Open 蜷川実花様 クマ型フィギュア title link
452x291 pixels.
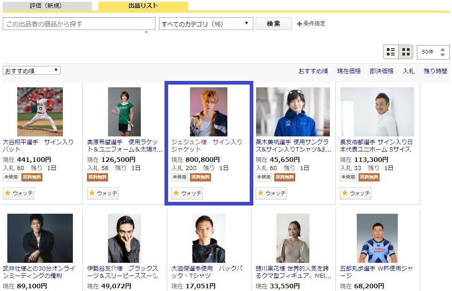point(293,272)
